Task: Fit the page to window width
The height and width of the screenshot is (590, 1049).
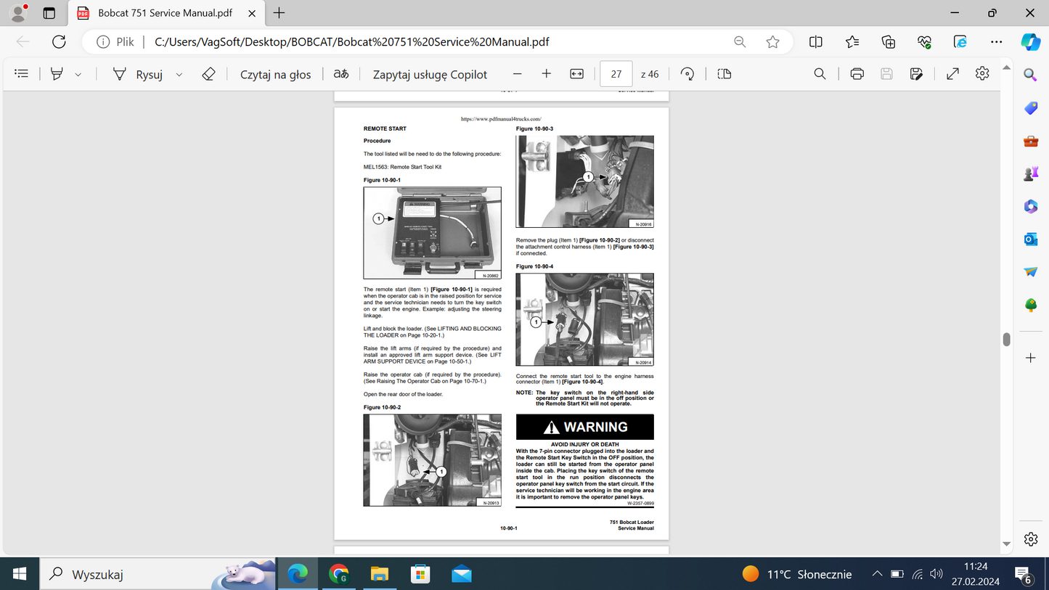Action: (577, 73)
